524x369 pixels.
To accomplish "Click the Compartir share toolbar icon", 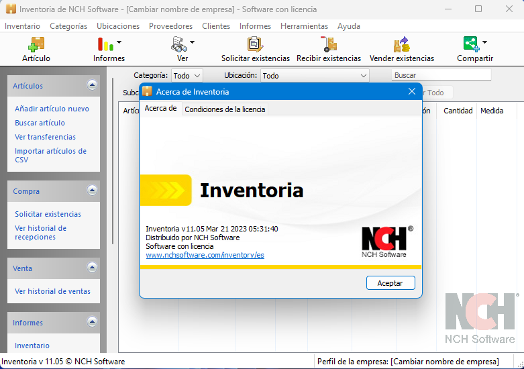I will [x=472, y=44].
